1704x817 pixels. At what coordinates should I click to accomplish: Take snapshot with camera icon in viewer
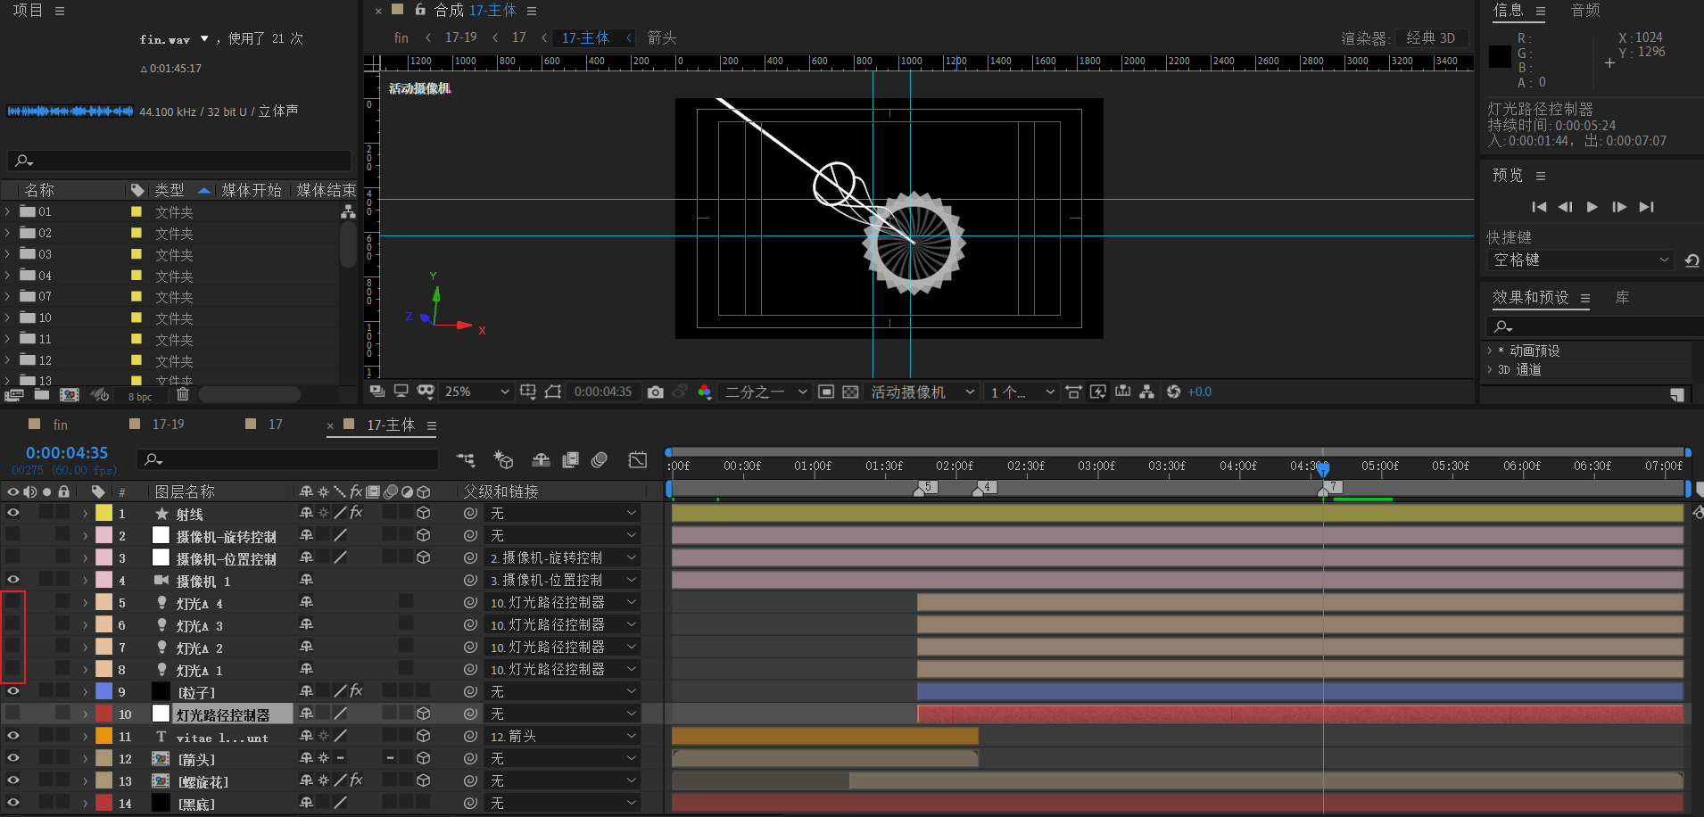coord(656,392)
